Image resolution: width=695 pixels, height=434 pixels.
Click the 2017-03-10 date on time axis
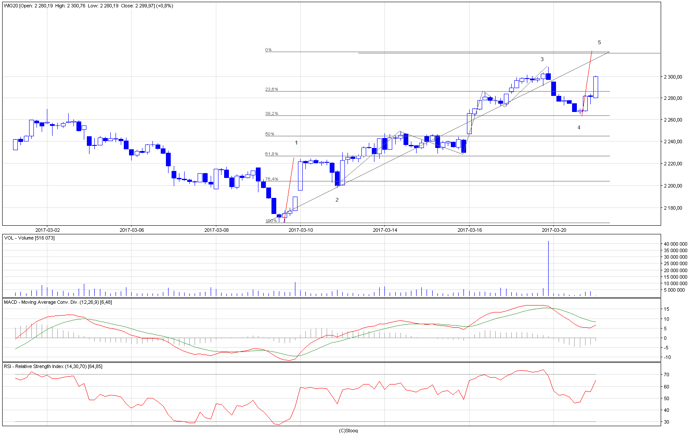301,230
